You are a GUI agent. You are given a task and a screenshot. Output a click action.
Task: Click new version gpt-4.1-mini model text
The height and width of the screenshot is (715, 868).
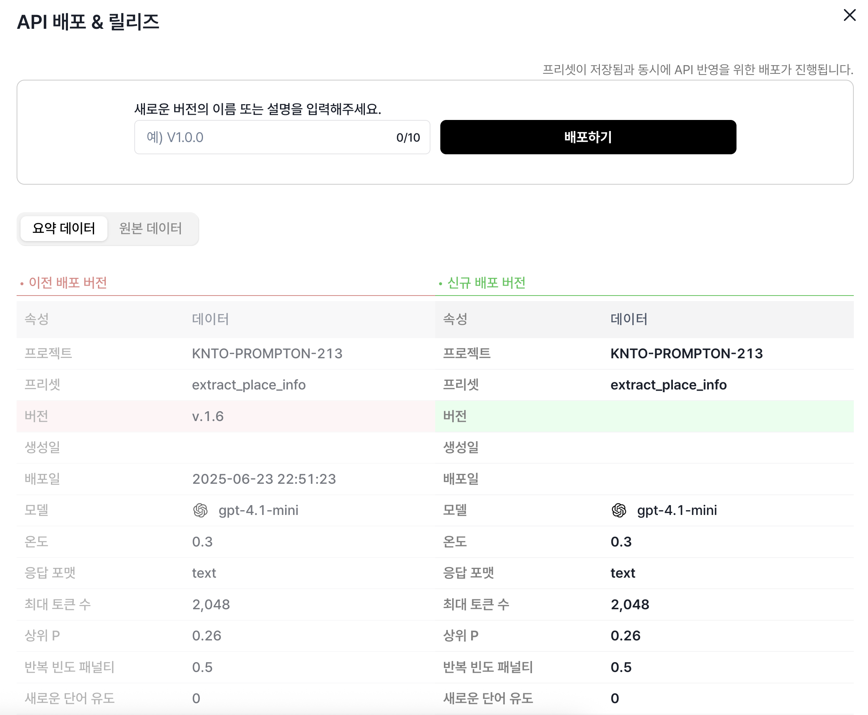[677, 510]
